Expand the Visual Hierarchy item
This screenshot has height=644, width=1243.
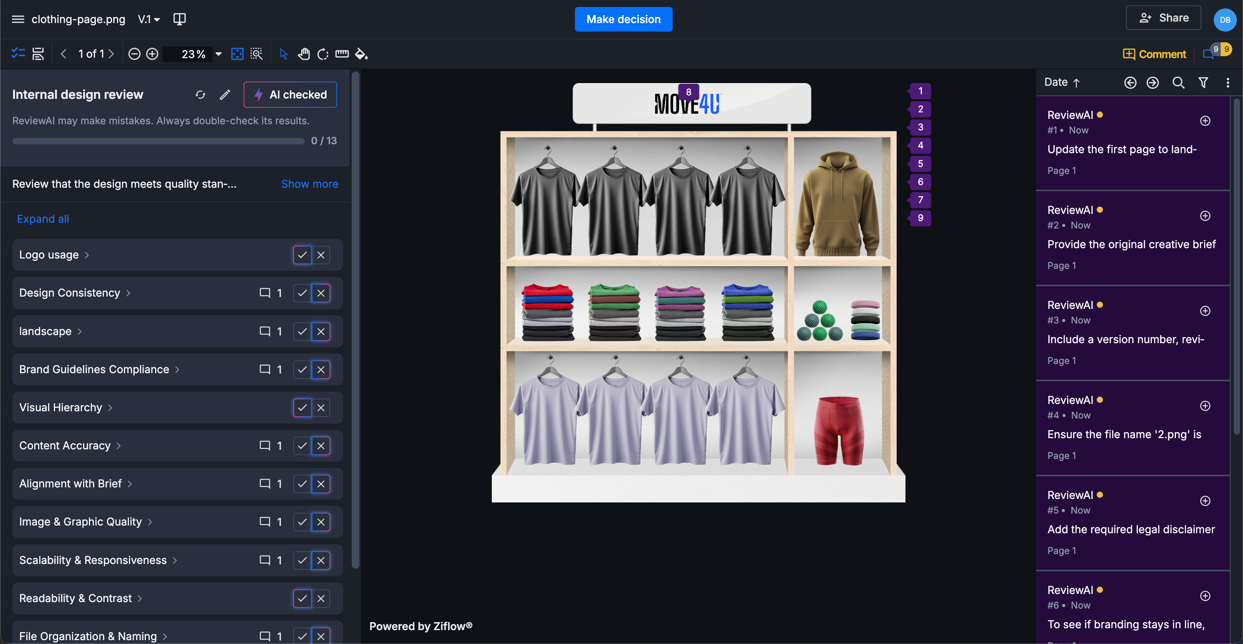[x=110, y=408]
